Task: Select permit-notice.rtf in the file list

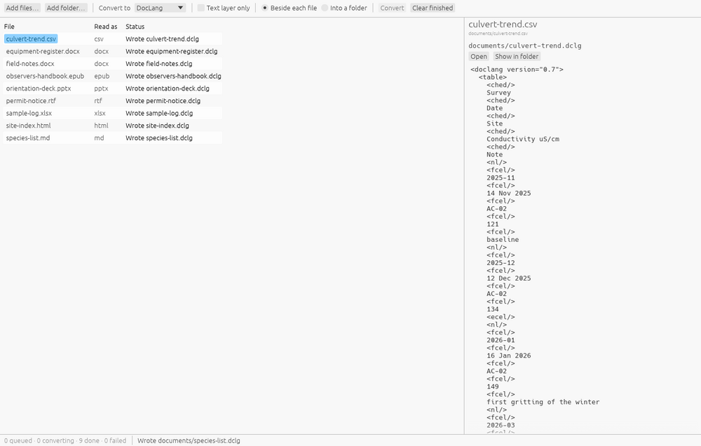Action: [31, 101]
